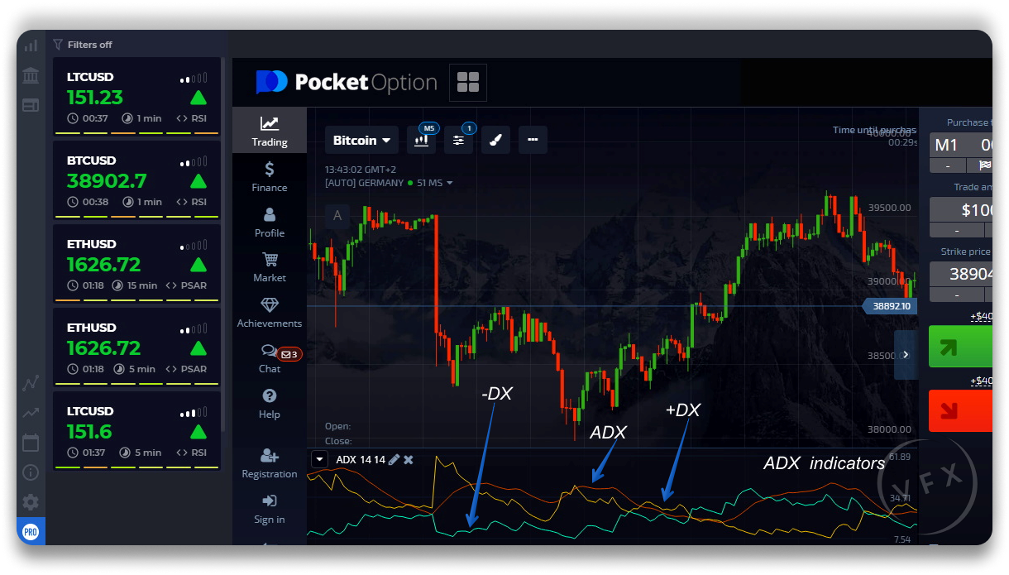Open the calendar icon in the outer sidebar
The width and height of the screenshot is (1009, 575).
(31, 443)
